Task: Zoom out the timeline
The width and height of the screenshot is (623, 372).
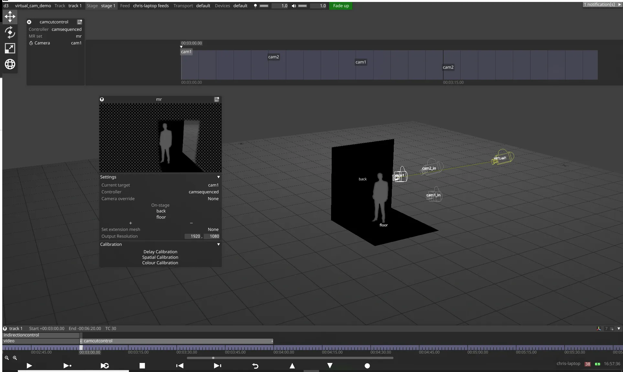Action: pos(7,358)
